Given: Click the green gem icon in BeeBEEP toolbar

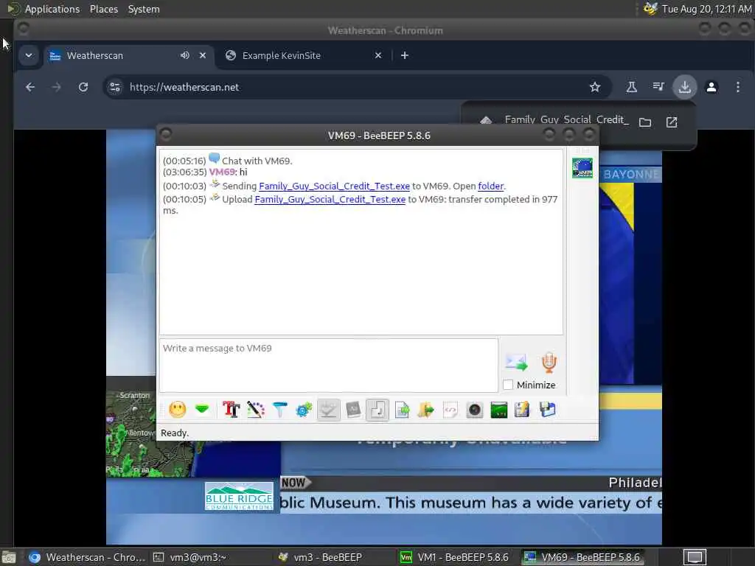Looking at the screenshot, I should 202,410.
